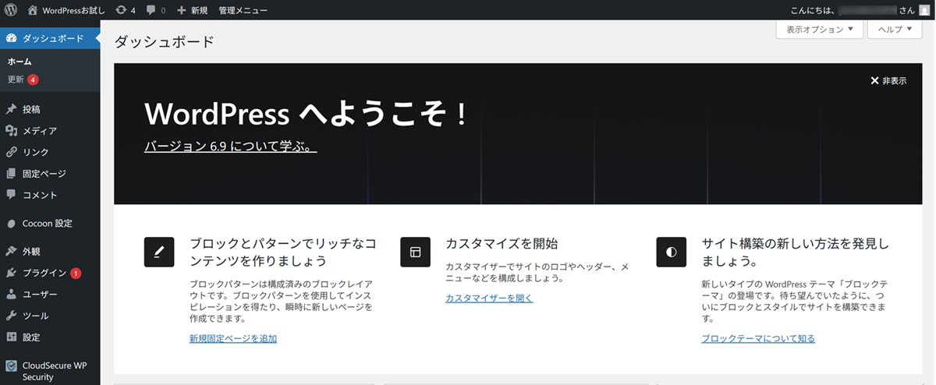Open プラグイン menu in sidebar
Viewport: 936px width, 385px height.
pyautogui.click(x=44, y=273)
